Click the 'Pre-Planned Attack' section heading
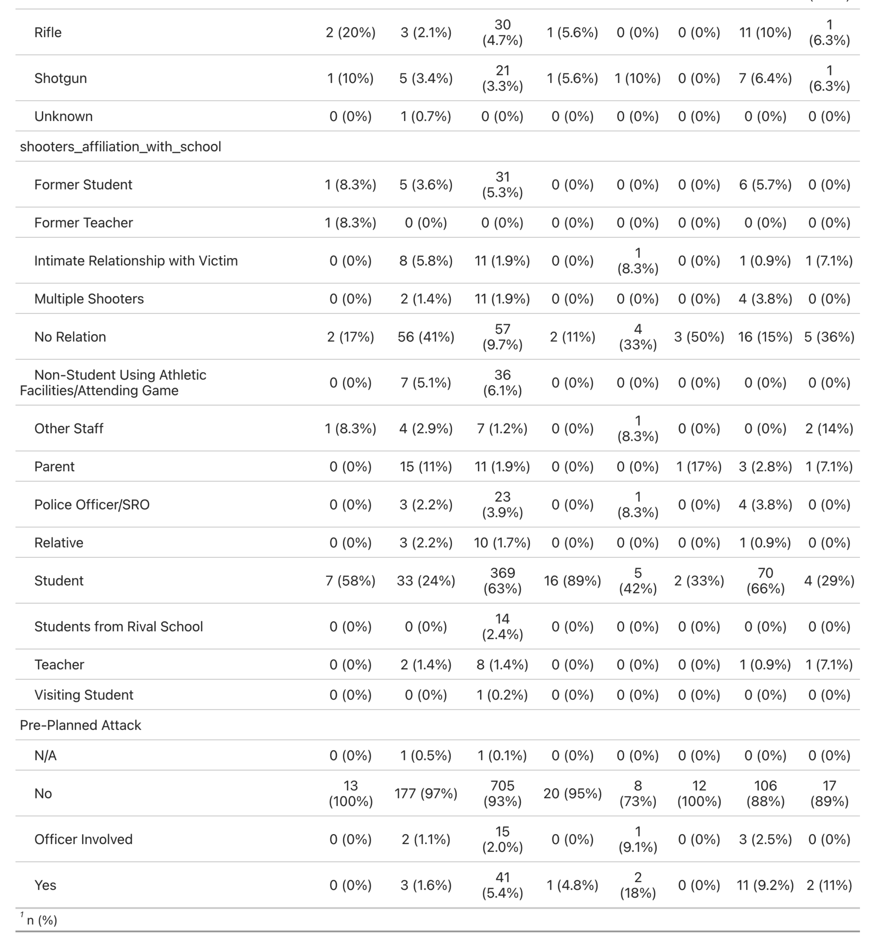This screenshot has height=944, width=874. click(x=80, y=725)
